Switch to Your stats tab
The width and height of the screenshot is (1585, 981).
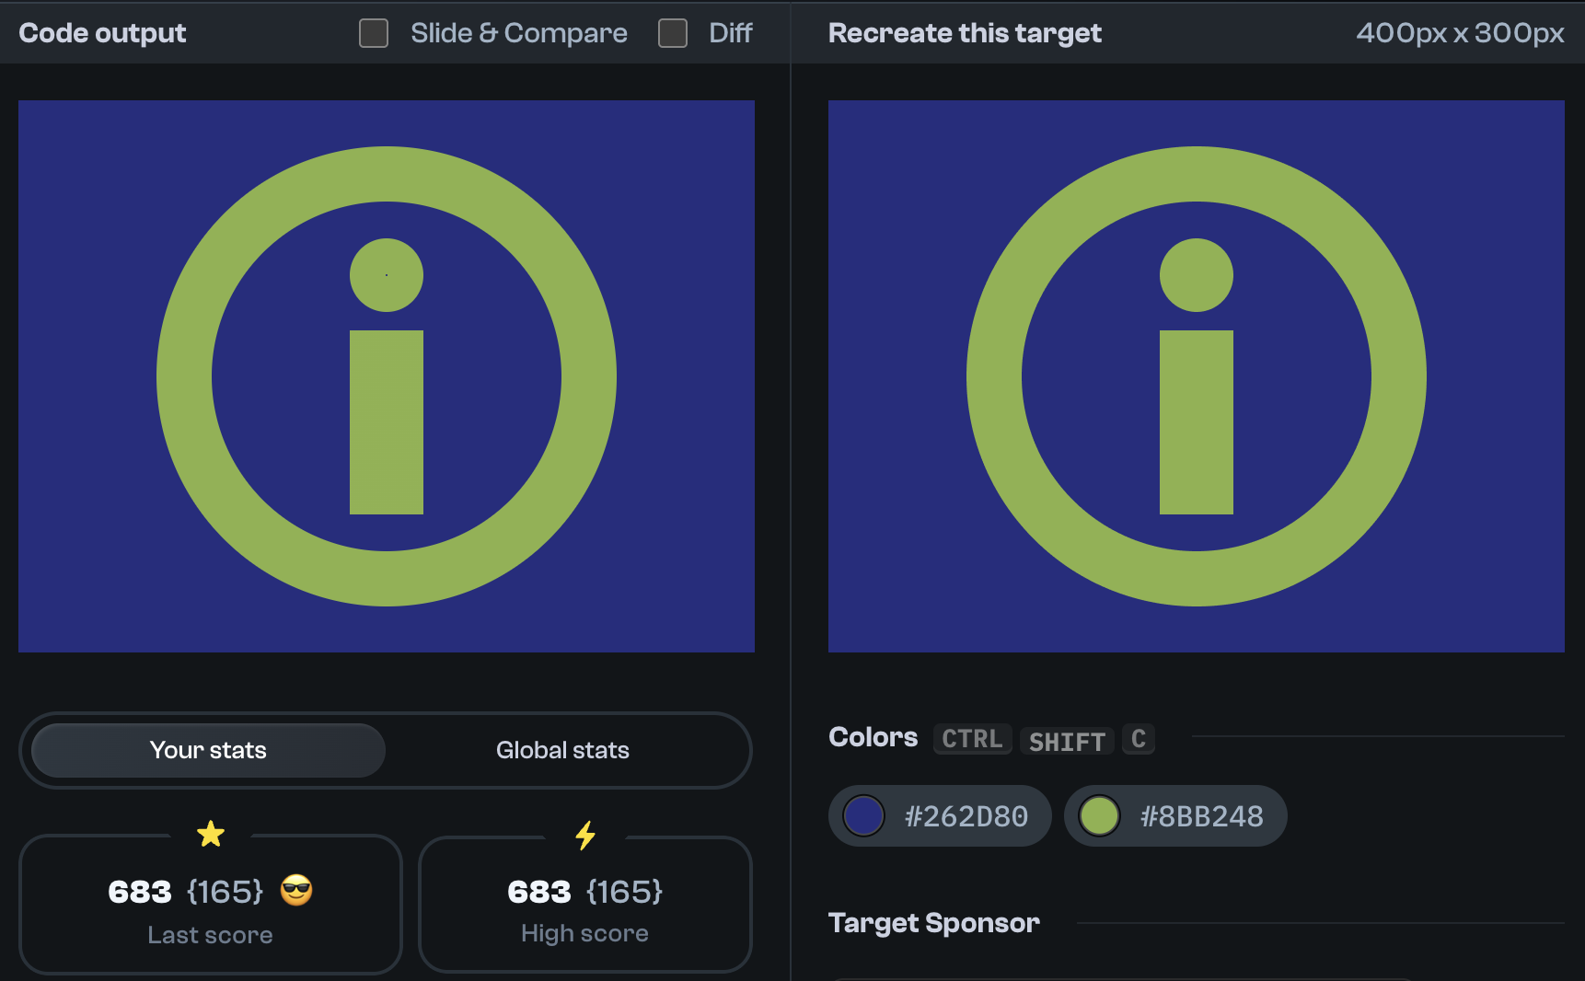click(208, 750)
